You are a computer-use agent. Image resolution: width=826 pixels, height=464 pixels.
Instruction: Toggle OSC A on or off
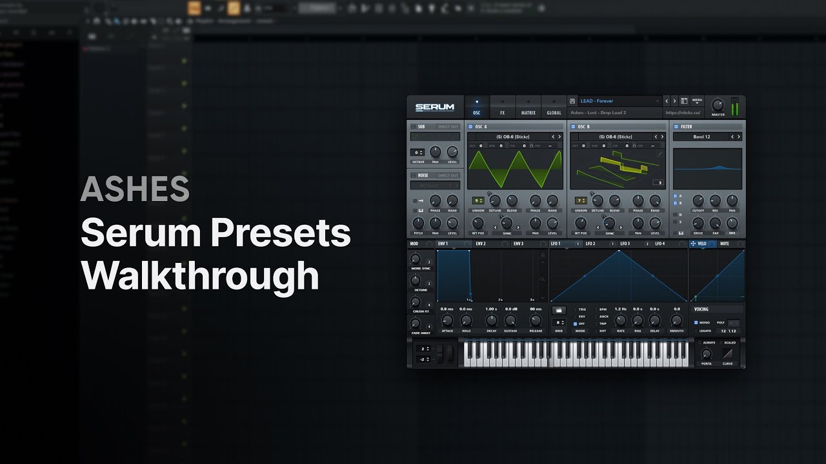(470, 126)
